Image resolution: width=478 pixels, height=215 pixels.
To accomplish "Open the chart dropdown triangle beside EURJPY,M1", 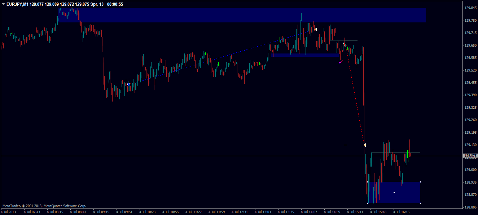I will [3, 4].
